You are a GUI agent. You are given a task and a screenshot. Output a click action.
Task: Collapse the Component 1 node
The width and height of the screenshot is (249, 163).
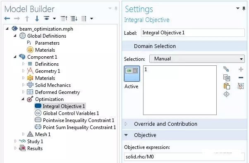[x=15, y=57]
